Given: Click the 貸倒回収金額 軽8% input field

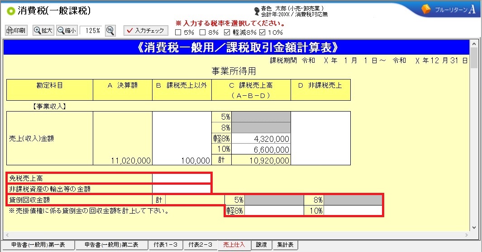Looking at the screenshot, I should pyautogui.click(x=274, y=210).
